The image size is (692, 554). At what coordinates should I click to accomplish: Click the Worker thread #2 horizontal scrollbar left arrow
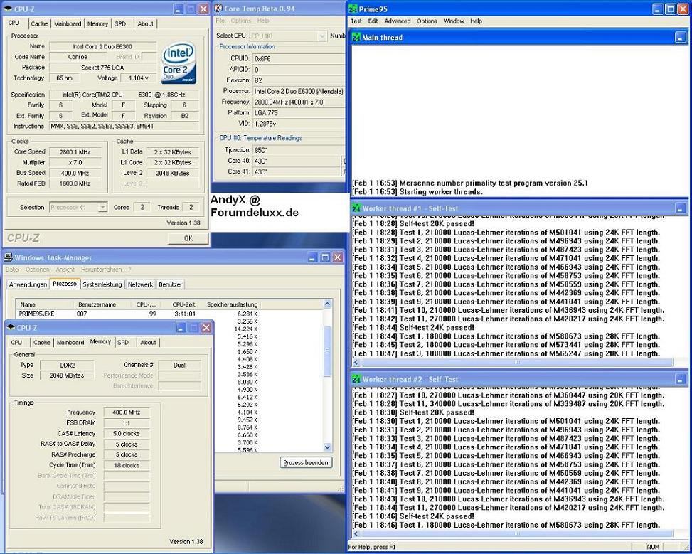point(356,533)
